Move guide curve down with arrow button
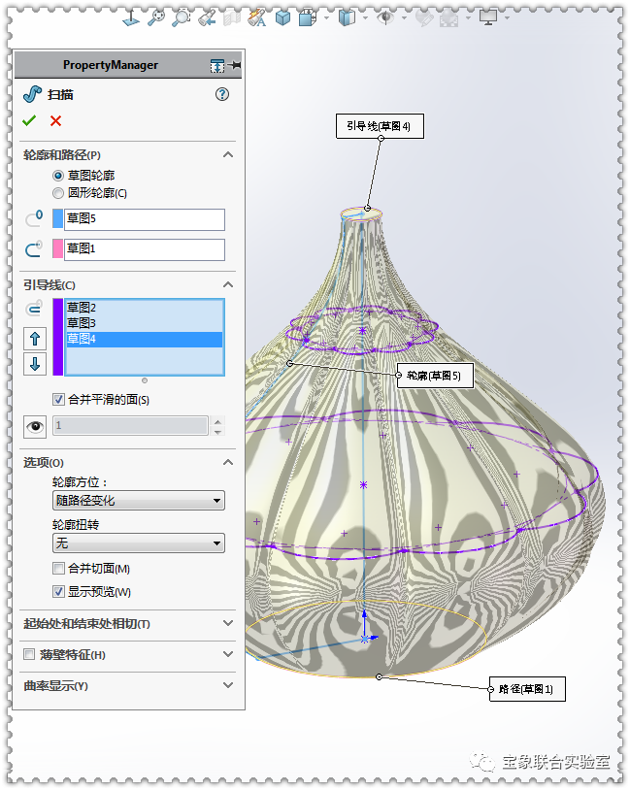The height and width of the screenshot is (790, 630). tap(35, 364)
